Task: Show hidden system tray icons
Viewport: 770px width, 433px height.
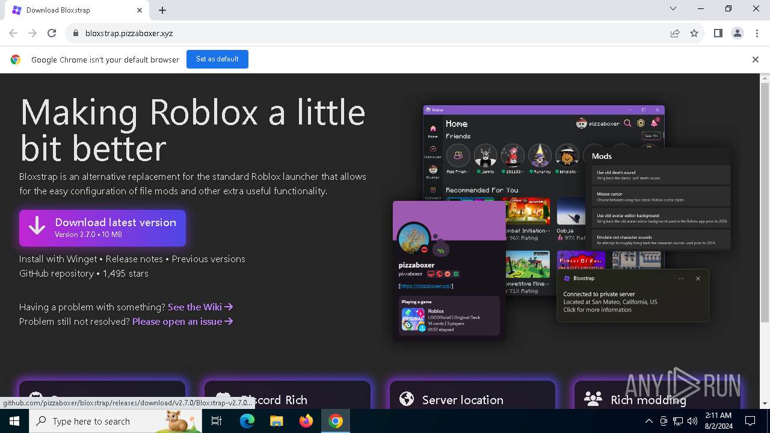Action: 648,421
